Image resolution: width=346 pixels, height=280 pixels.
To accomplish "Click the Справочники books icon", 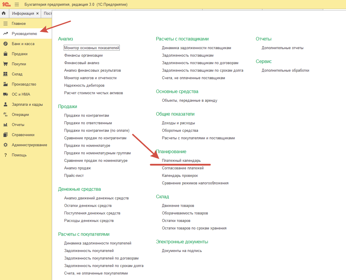I will [5, 135].
